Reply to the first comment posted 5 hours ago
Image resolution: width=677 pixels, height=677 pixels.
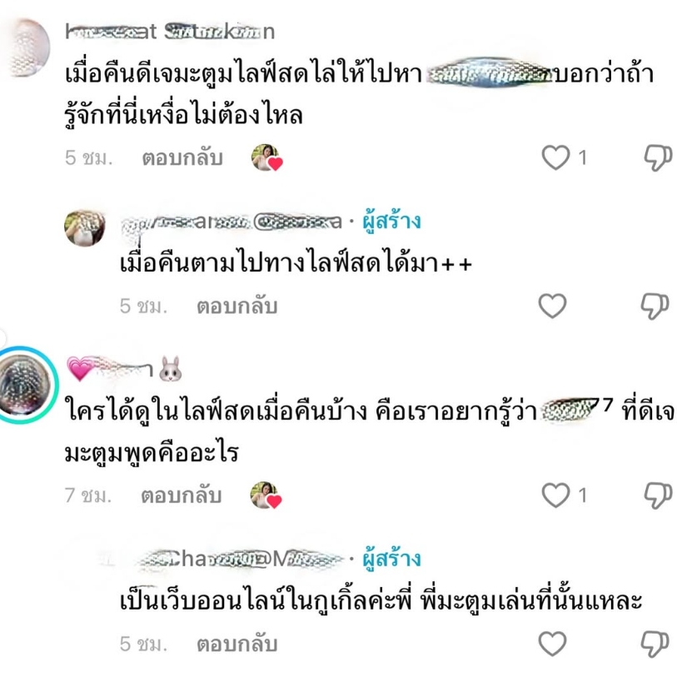pyautogui.click(x=182, y=158)
